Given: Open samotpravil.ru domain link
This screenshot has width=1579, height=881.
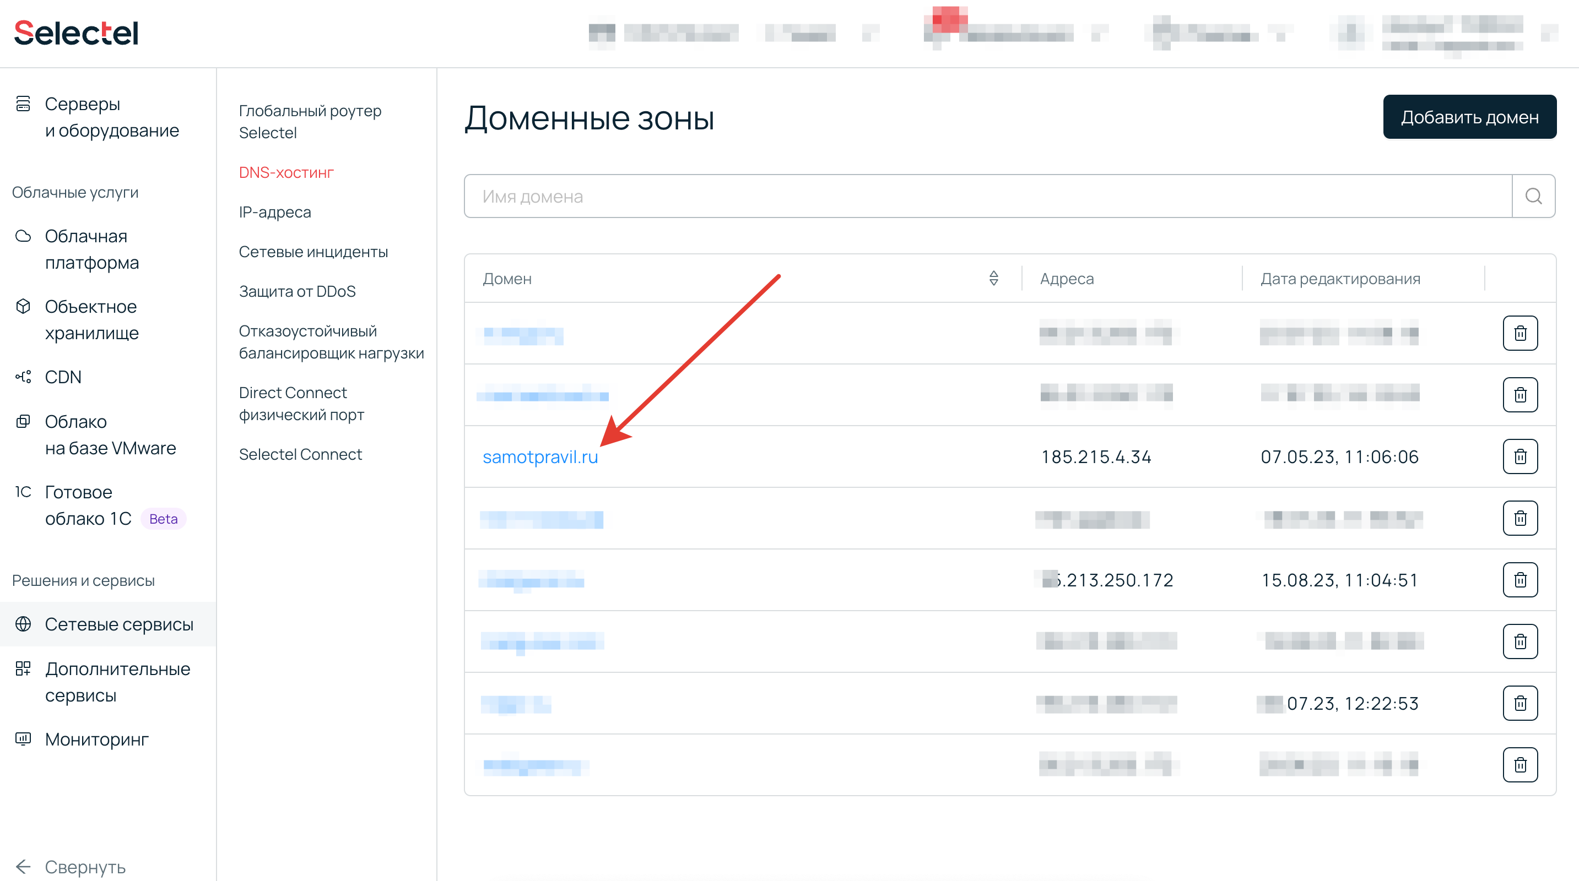Looking at the screenshot, I should (x=540, y=456).
